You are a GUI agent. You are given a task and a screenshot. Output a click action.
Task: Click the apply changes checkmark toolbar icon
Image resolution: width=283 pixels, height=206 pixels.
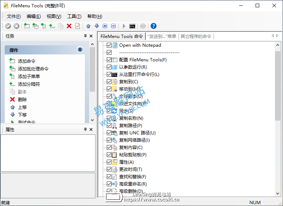pyautogui.click(x=8, y=26)
